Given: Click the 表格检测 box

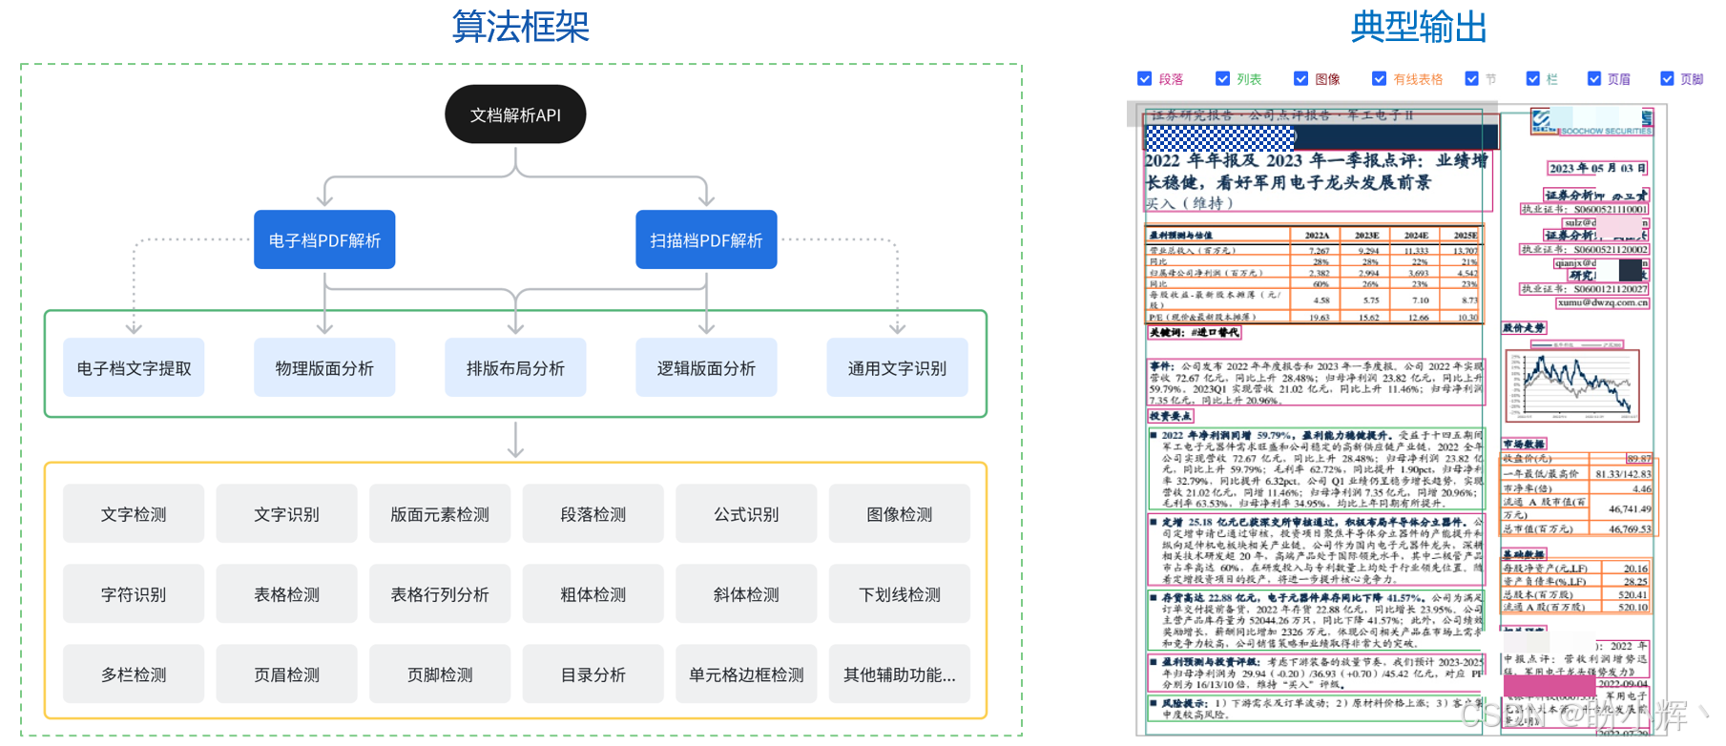Looking at the screenshot, I should [286, 593].
